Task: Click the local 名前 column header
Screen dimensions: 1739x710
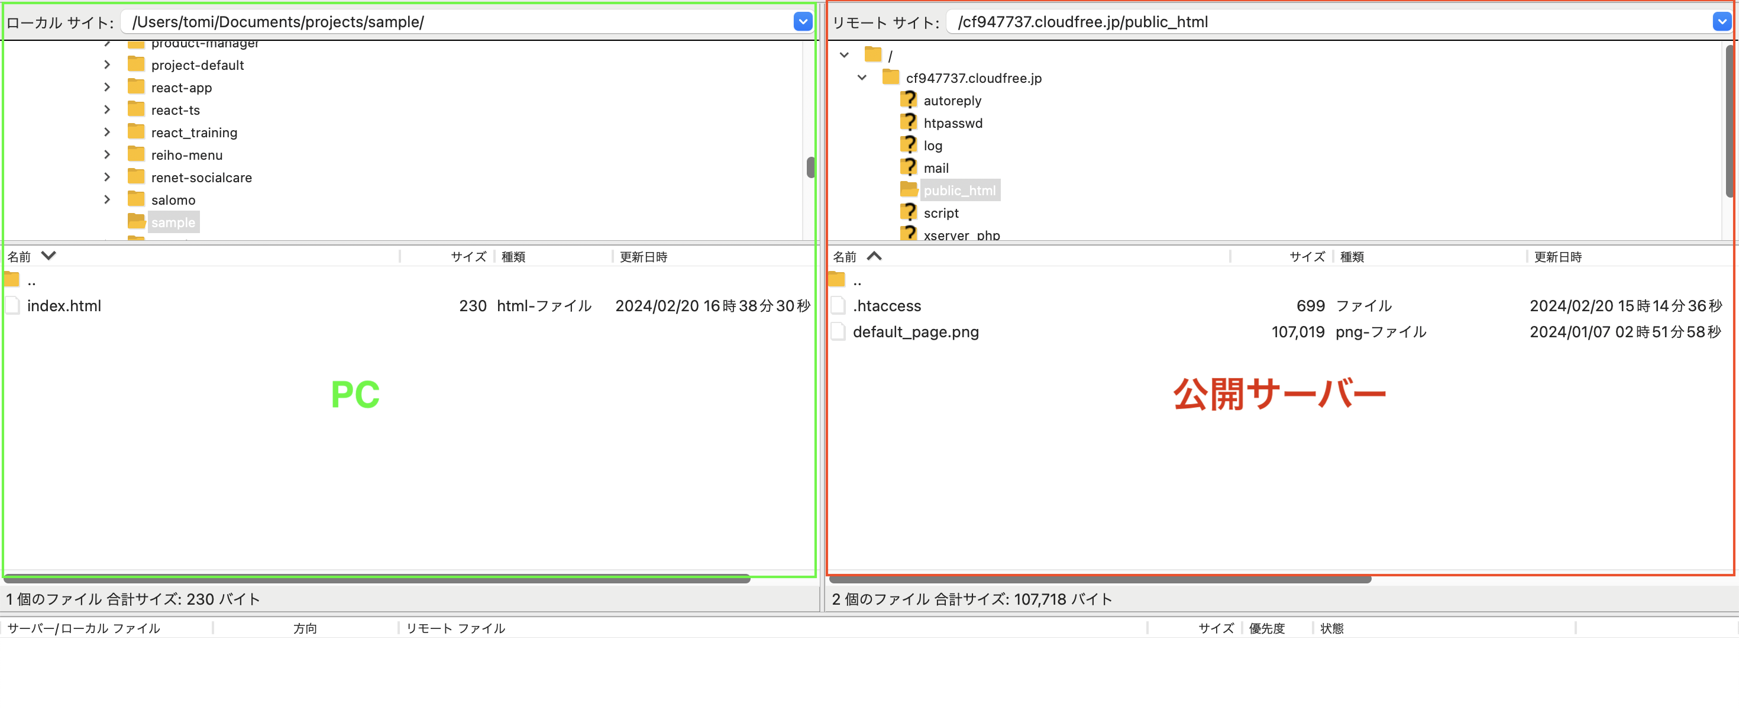Action: point(20,257)
